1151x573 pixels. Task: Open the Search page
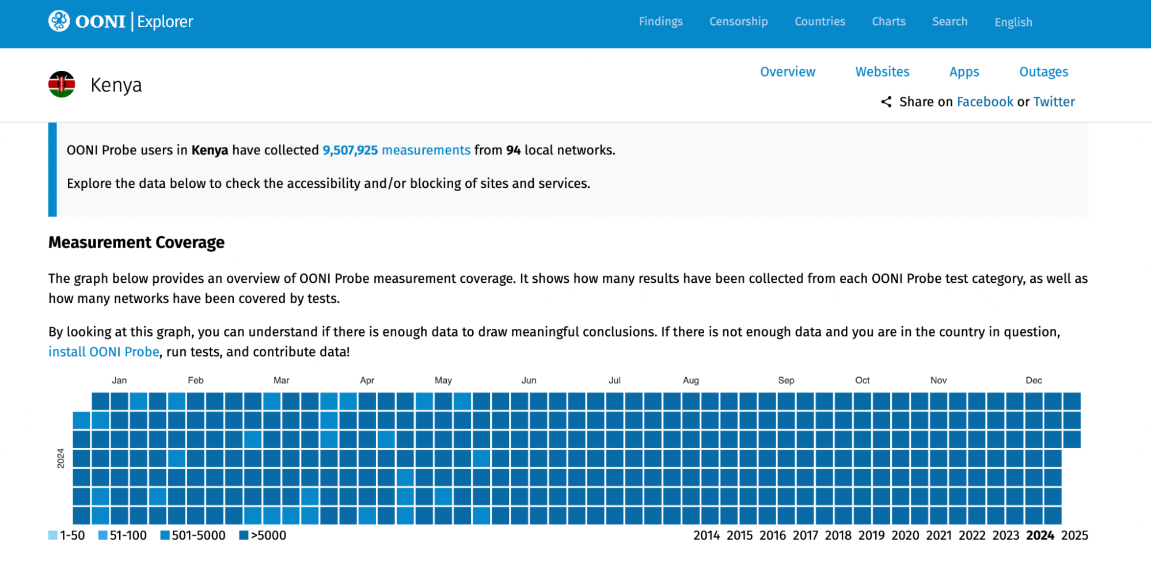[x=949, y=21]
